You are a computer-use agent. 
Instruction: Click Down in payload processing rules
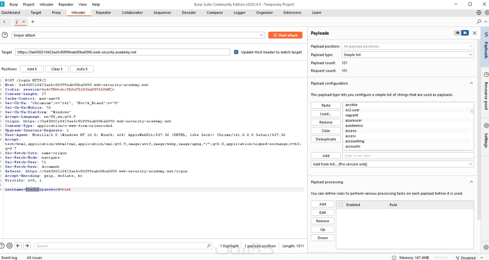(323, 238)
